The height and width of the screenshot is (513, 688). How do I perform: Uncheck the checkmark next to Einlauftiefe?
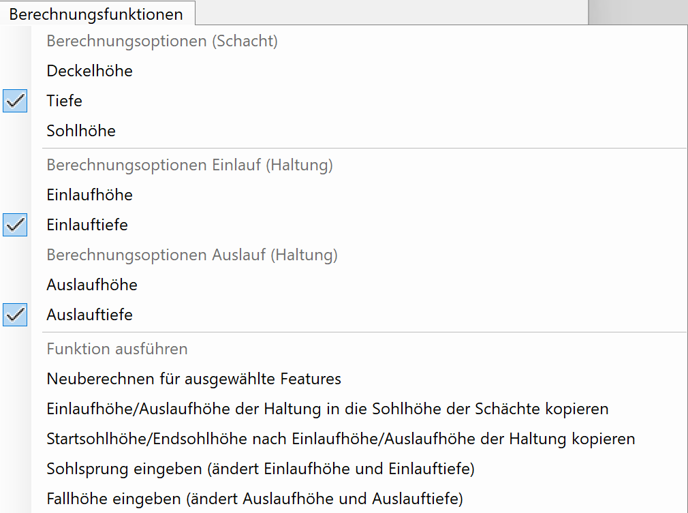tap(15, 225)
